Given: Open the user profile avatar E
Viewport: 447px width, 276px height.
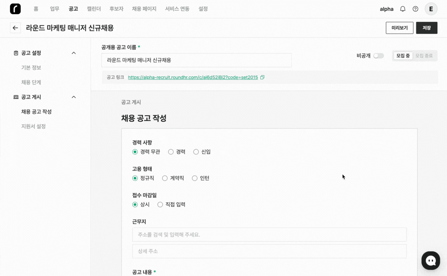Looking at the screenshot, I should point(431,9).
